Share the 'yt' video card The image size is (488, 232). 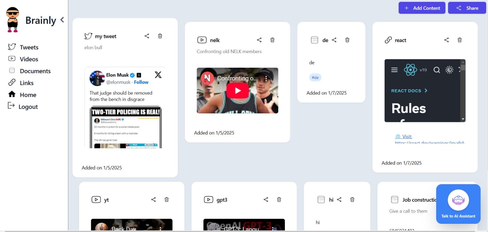153,199
